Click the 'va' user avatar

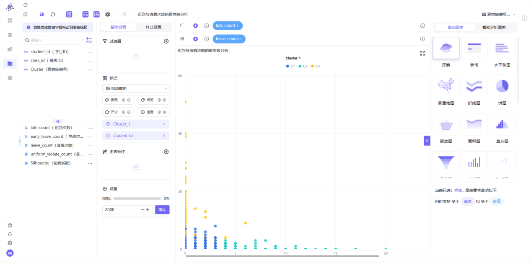(x=10, y=253)
